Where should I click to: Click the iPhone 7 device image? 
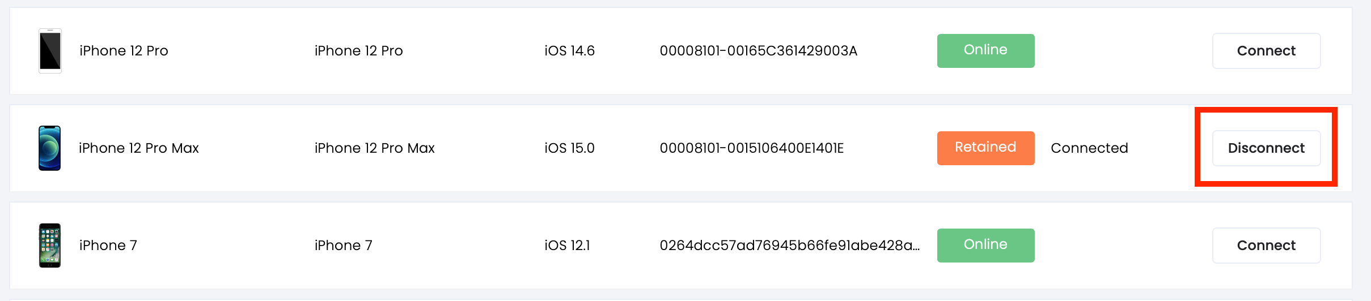pyautogui.click(x=50, y=246)
